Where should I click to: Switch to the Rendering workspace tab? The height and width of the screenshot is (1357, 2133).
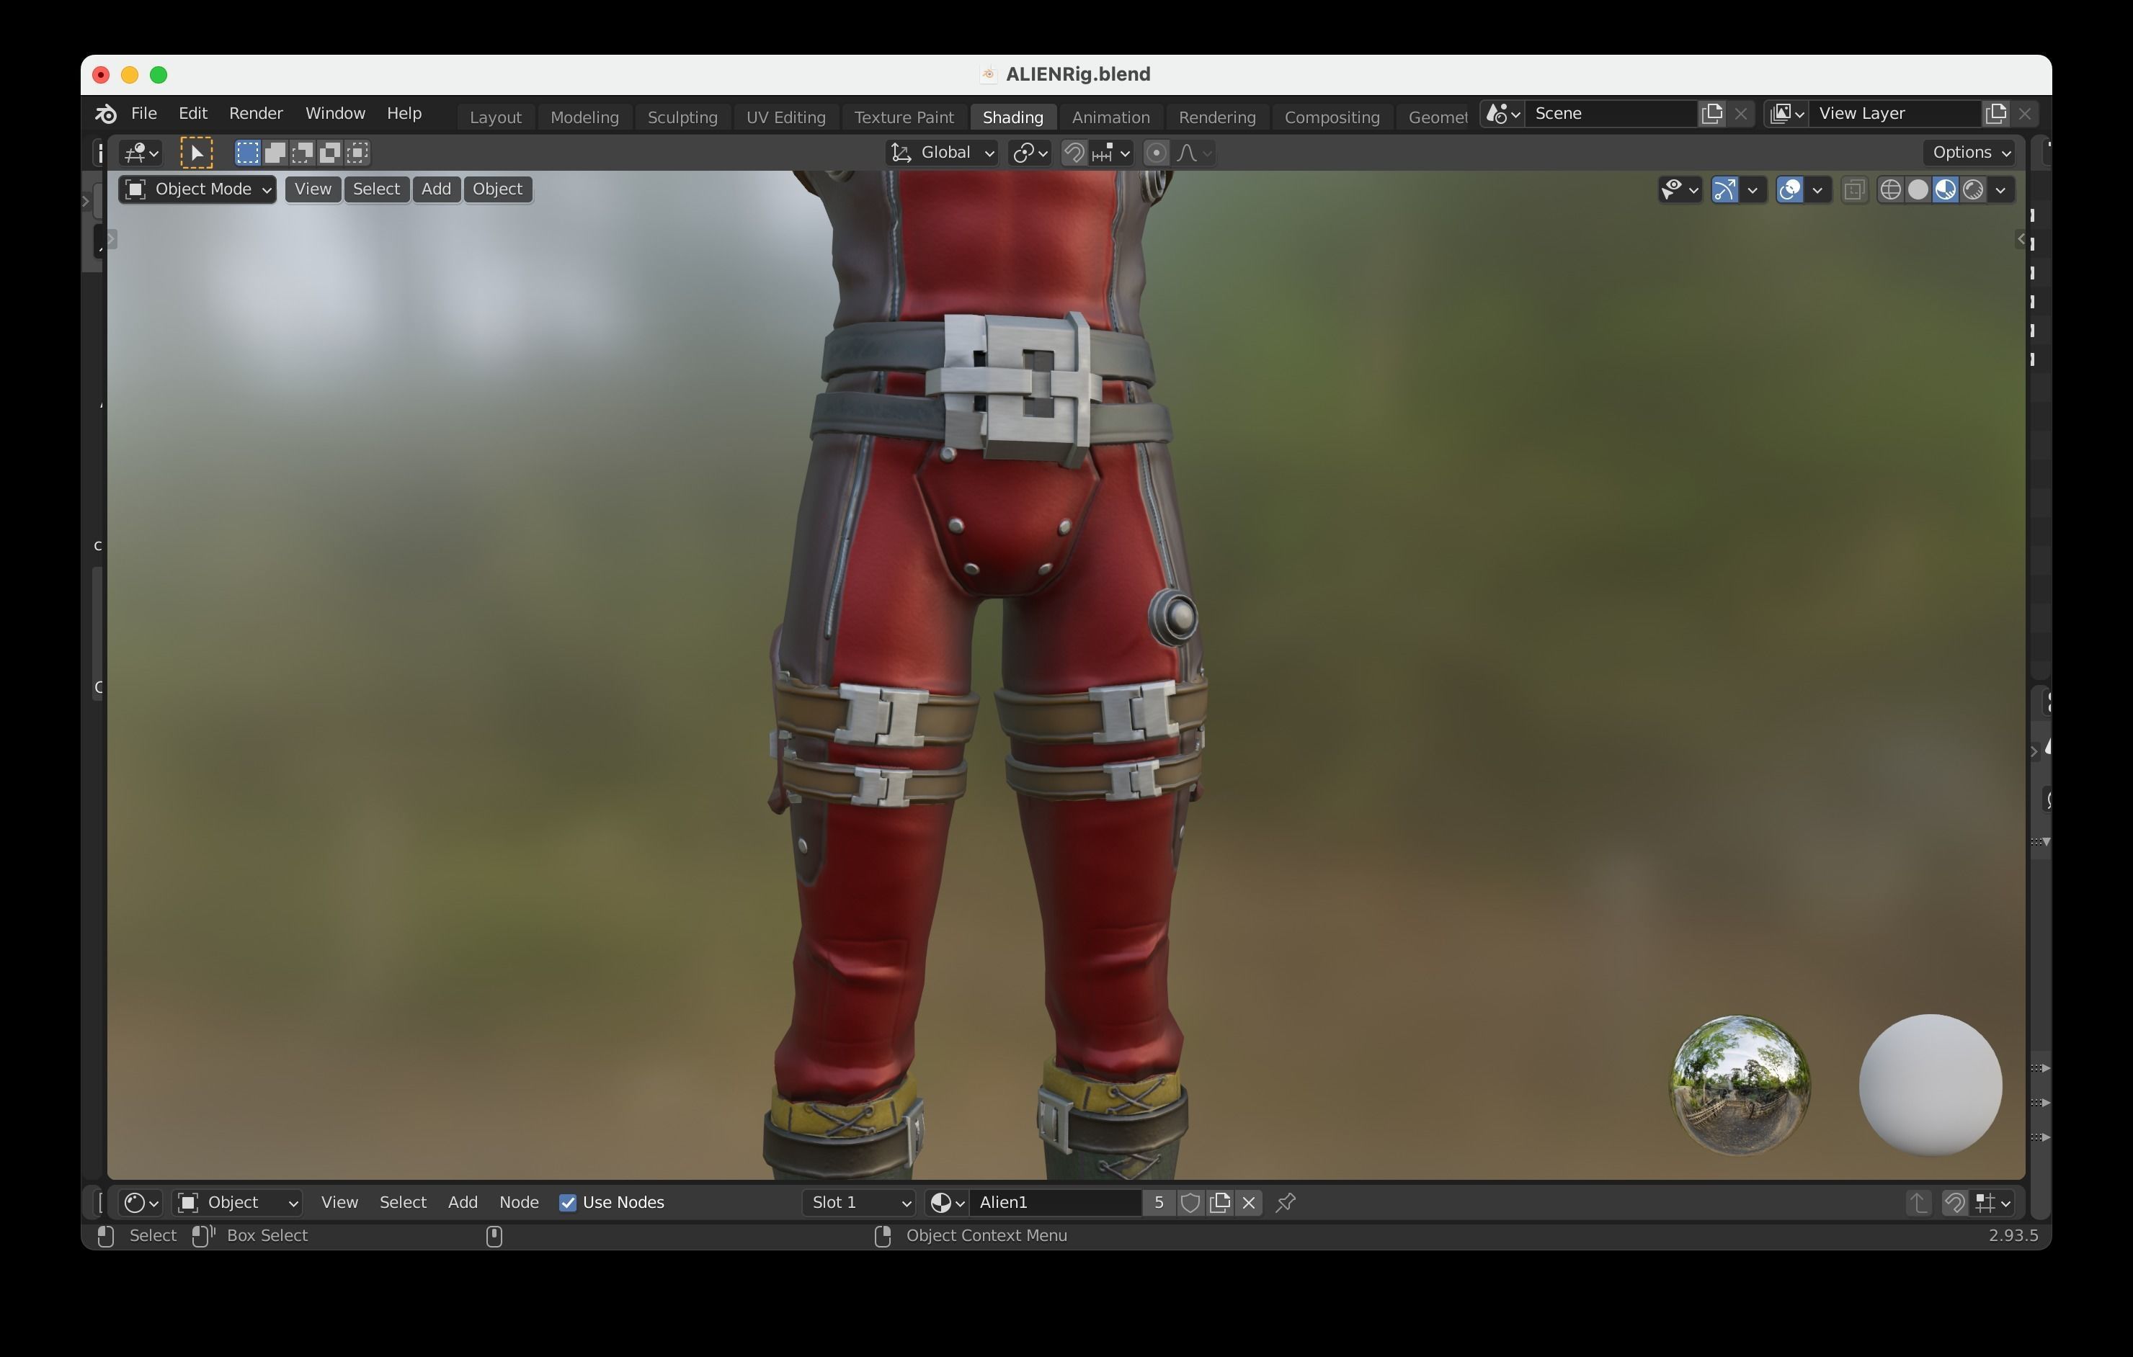[1217, 117]
